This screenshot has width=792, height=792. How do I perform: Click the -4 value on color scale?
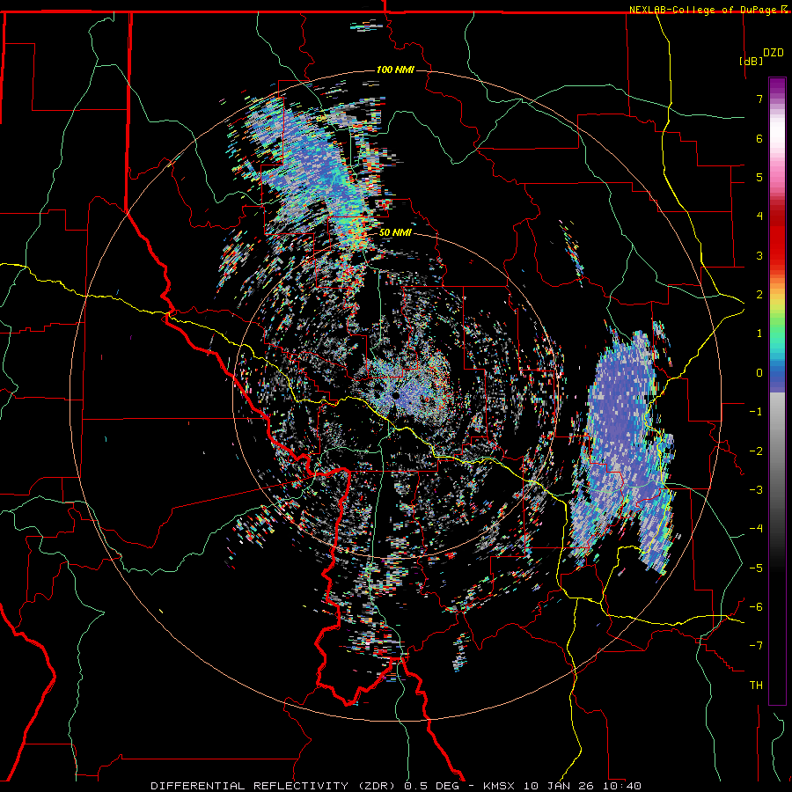point(756,528)
